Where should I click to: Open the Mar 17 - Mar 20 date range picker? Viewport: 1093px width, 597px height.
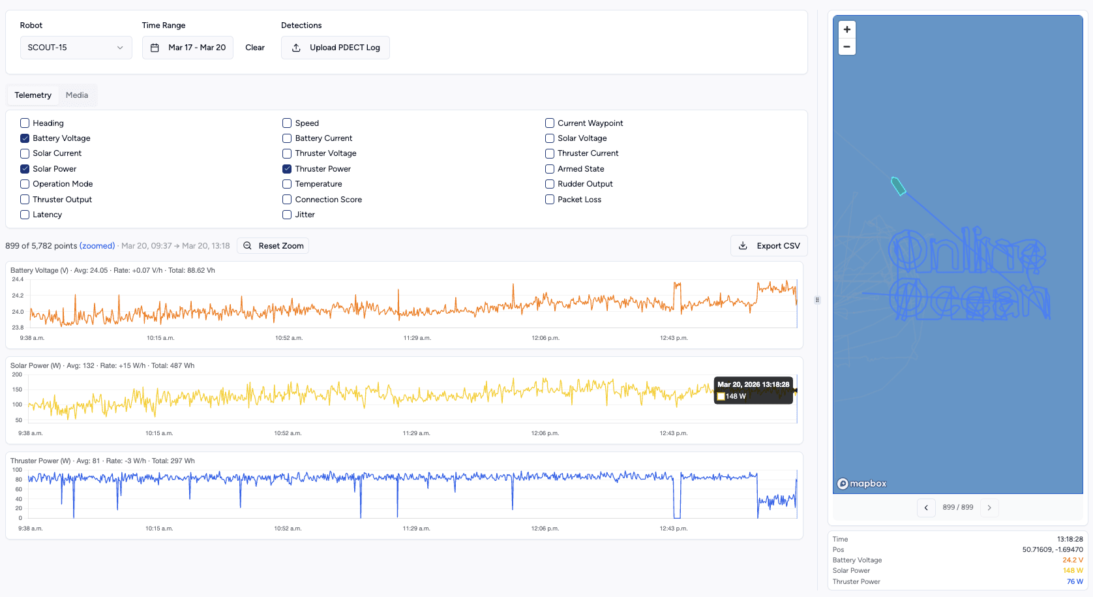point(187,47)
